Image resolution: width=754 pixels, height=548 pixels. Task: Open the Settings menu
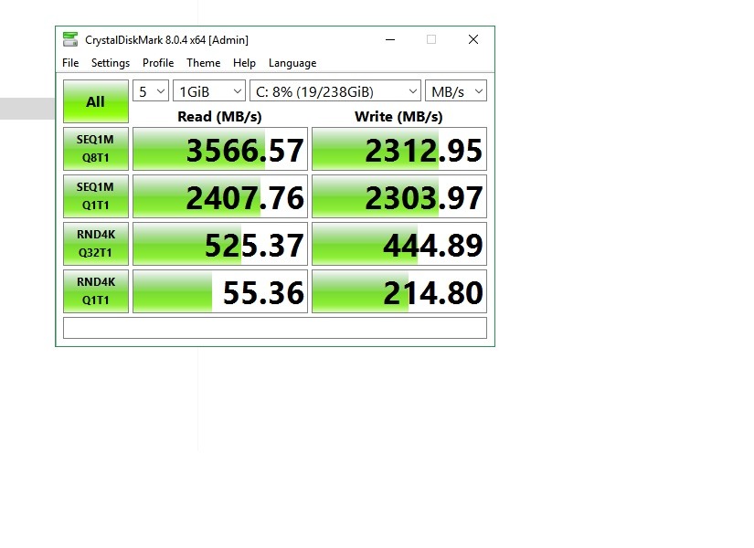pyautogui.click(x=111, y=63)
